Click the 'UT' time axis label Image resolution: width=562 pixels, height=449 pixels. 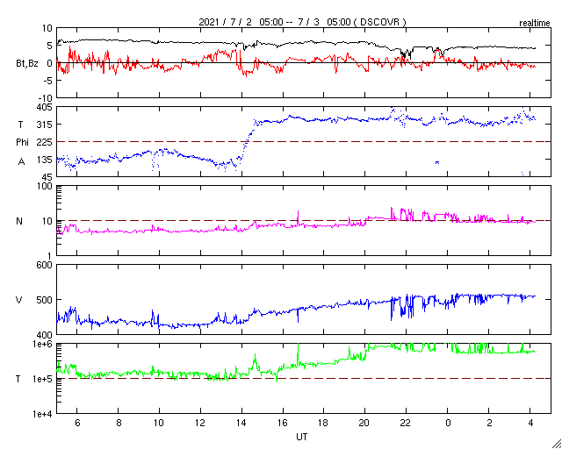302,437
